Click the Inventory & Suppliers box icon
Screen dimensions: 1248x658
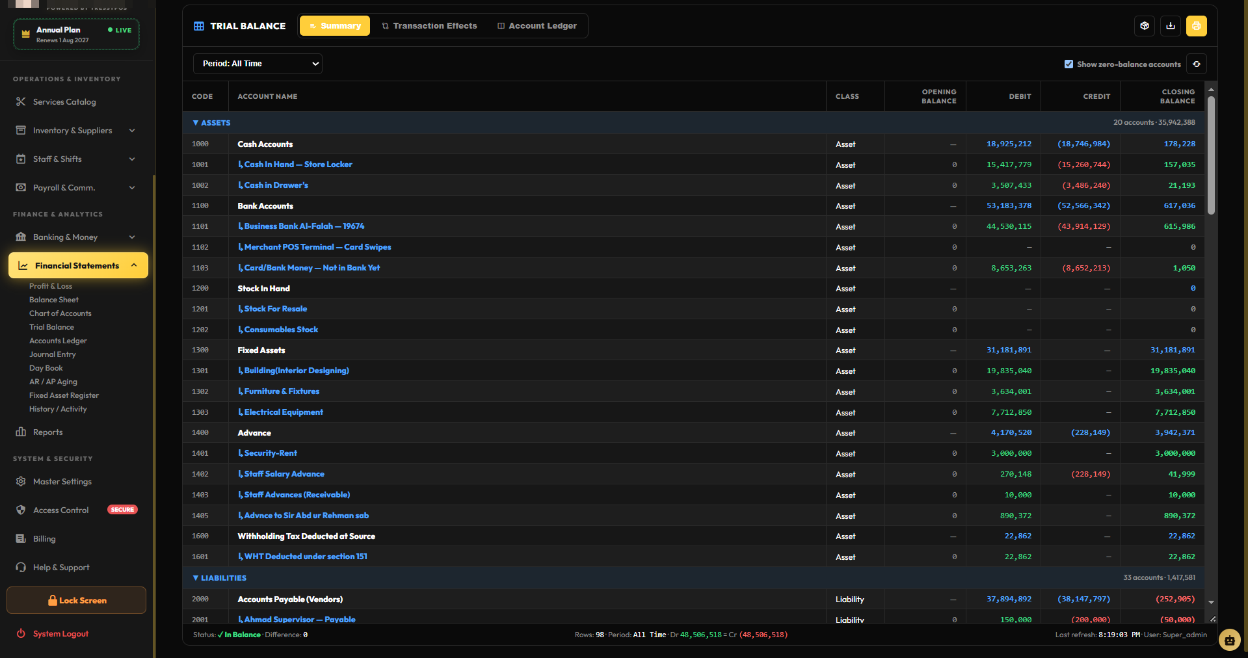(21, 131)
